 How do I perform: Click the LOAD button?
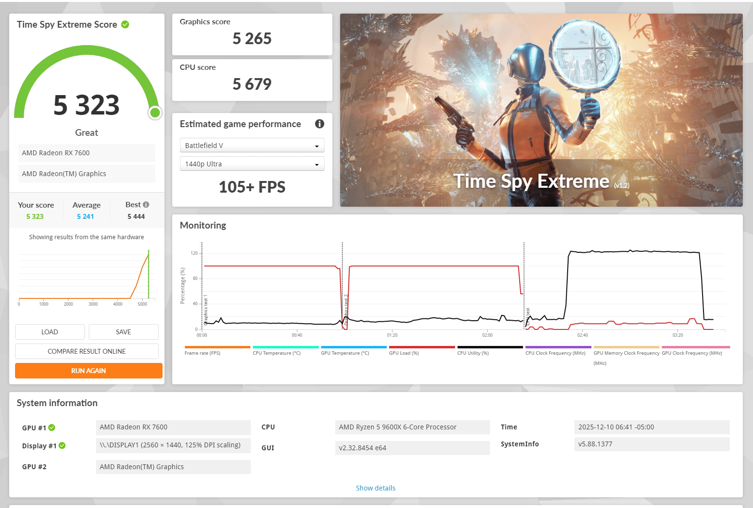pyautogui.click(x=50, y=332)
